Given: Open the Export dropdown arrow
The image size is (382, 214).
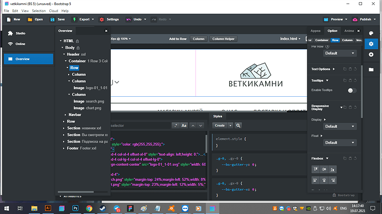Looking at the screenshot, I should tap(93, 19).
